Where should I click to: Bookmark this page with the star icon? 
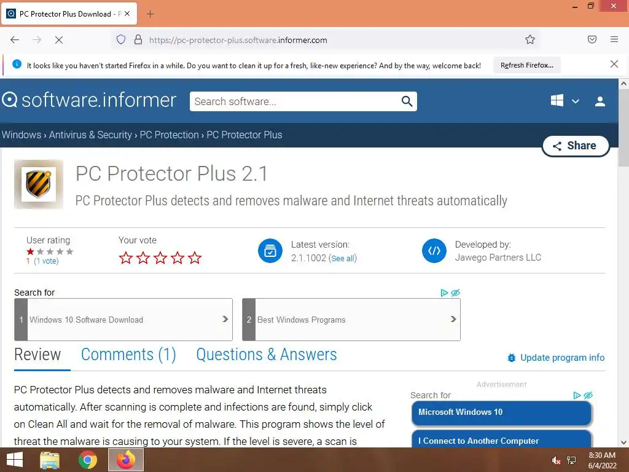530,39
